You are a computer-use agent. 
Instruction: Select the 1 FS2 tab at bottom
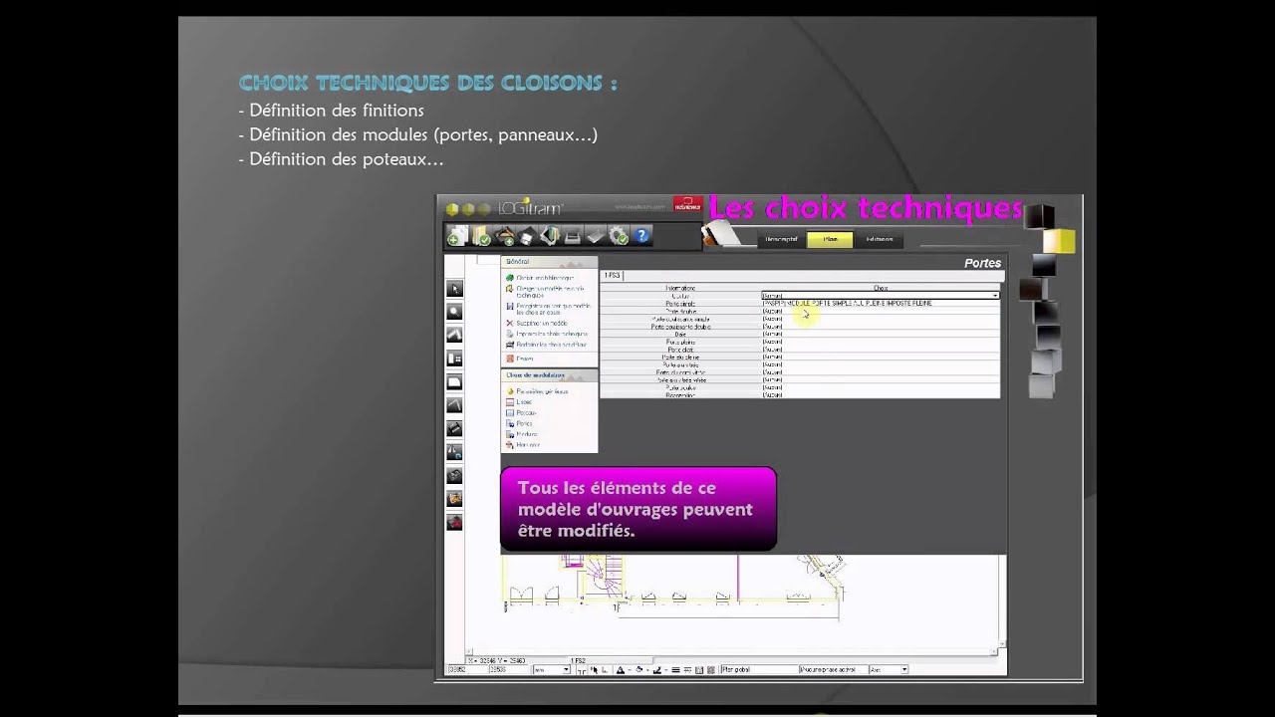(x=578, y=660)
